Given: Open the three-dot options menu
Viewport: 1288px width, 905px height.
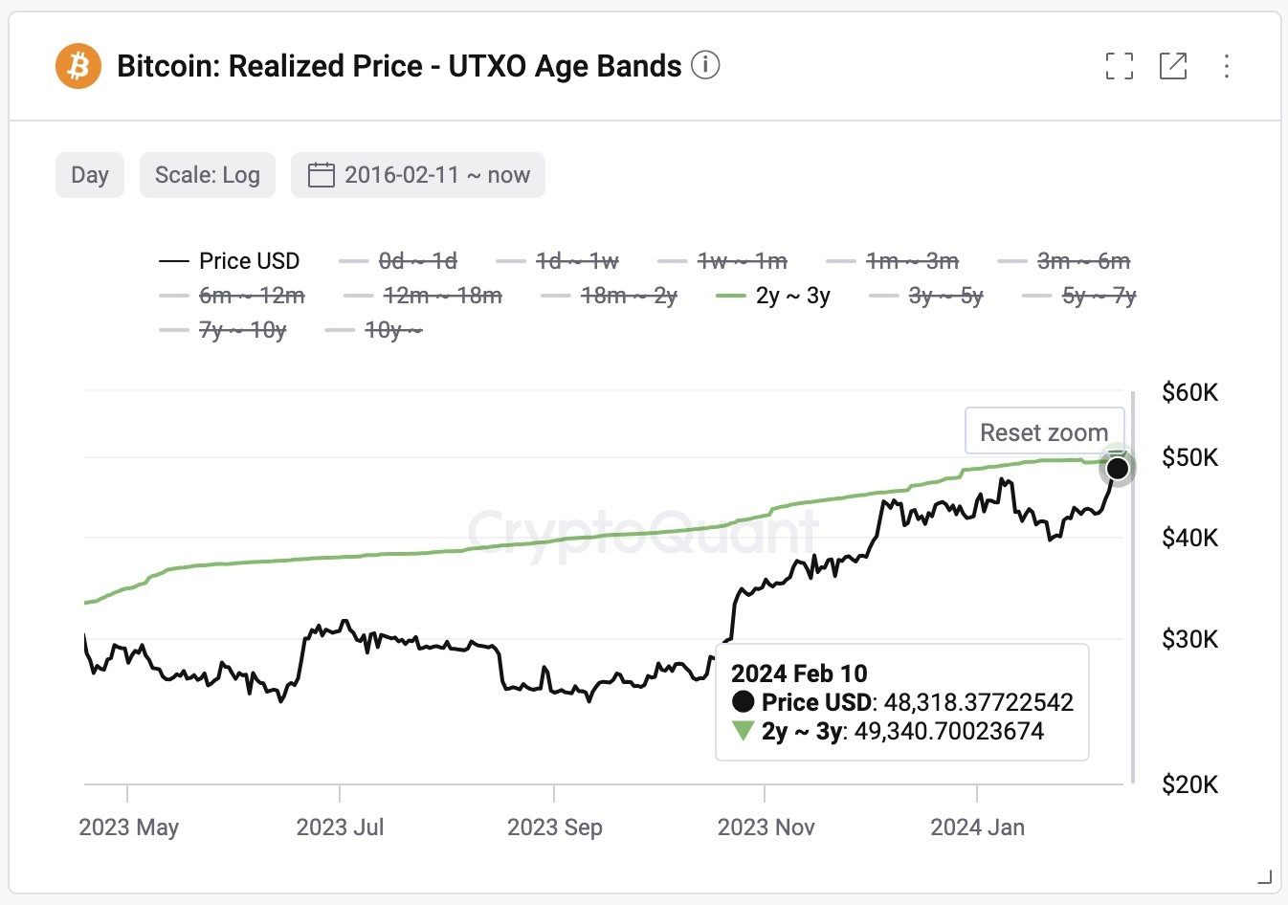Looking at the screenshot, I should coord(1226,66).
